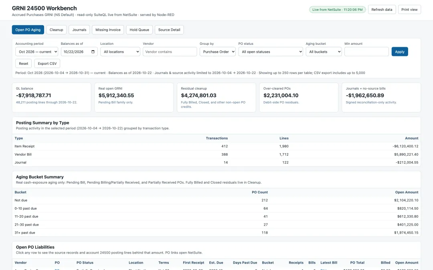433x270 pixels.
Task: Click the Item Receipt amount -$6,120,400.12
Action: point(405,146)
